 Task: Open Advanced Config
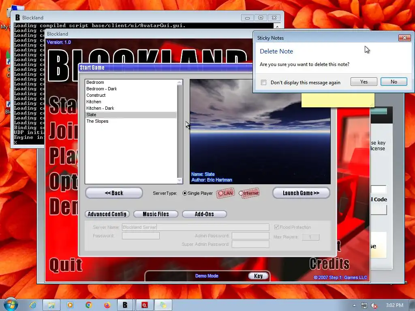[x=107, y=214]
